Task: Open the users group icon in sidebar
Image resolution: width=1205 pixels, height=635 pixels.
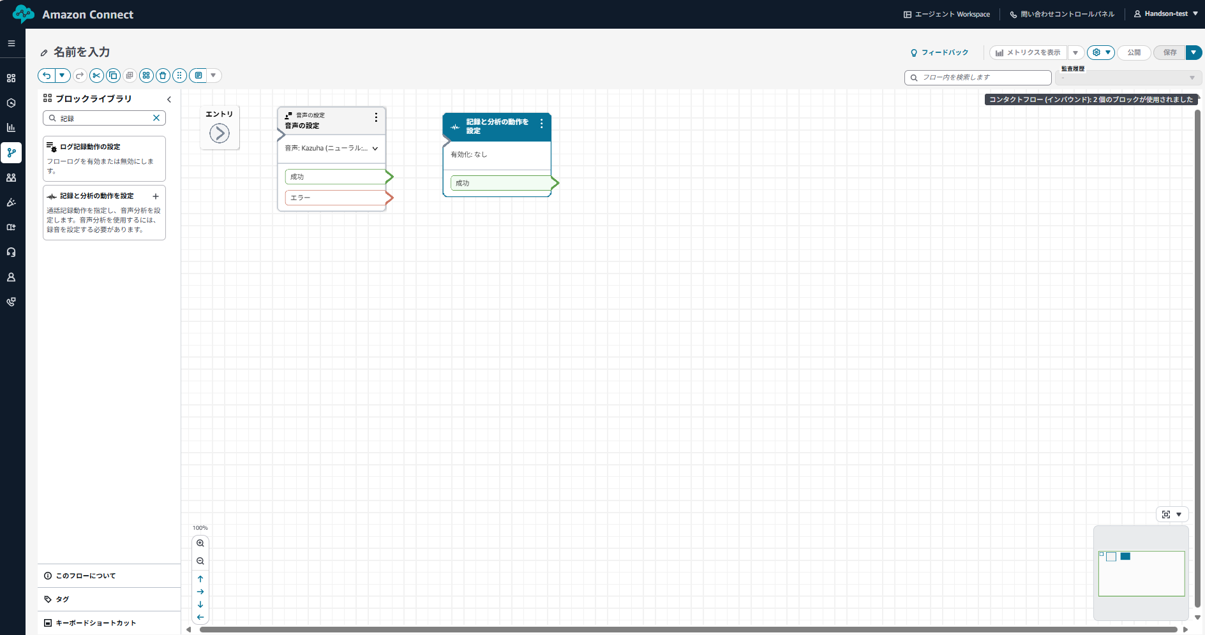Action: (11, 178)
